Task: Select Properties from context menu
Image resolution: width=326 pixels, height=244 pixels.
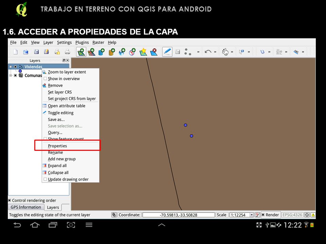Action: click(71, 146)
